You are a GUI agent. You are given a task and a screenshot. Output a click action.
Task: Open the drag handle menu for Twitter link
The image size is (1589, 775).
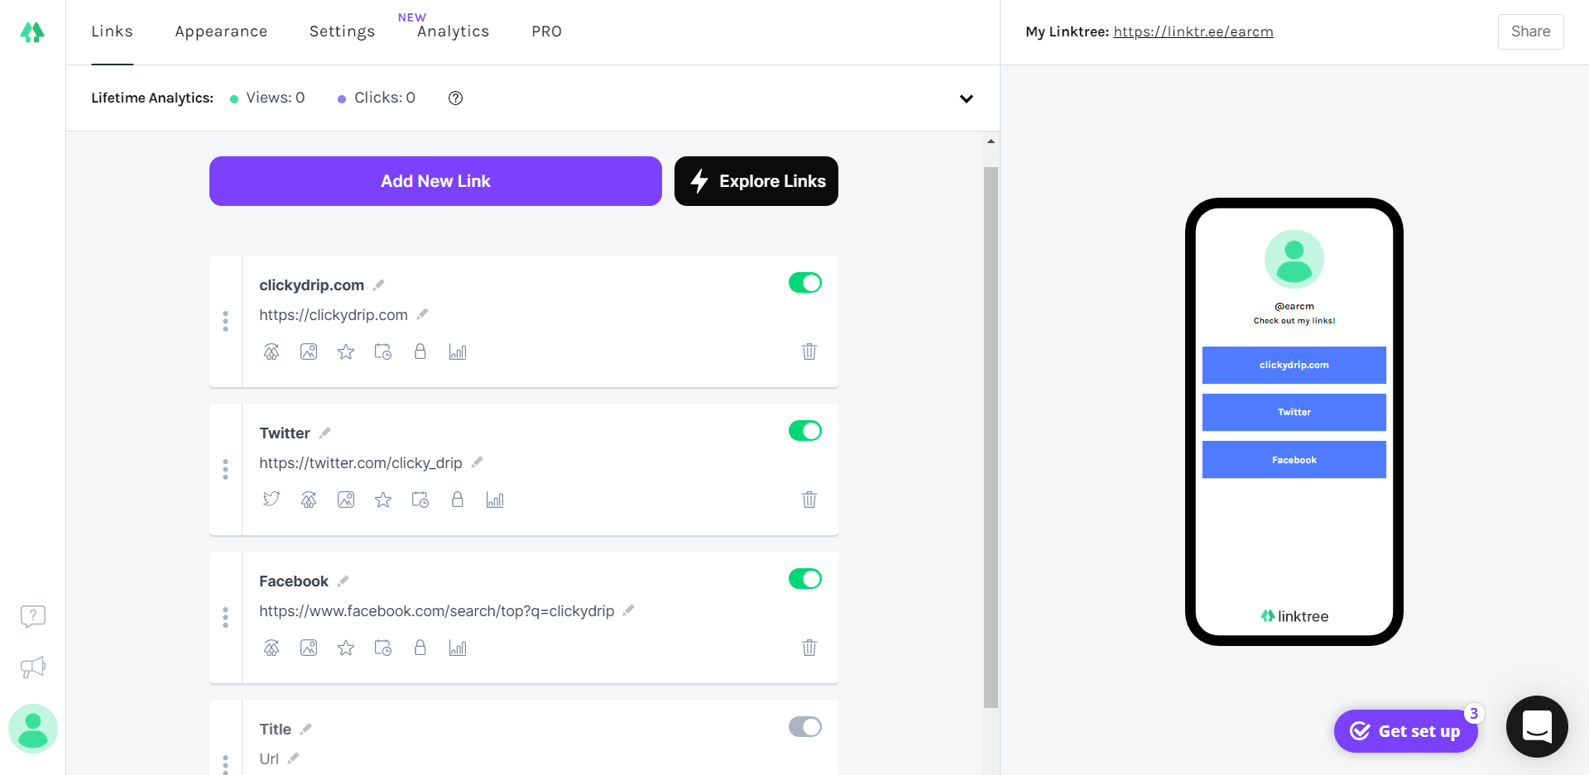(x=225, y=470)
